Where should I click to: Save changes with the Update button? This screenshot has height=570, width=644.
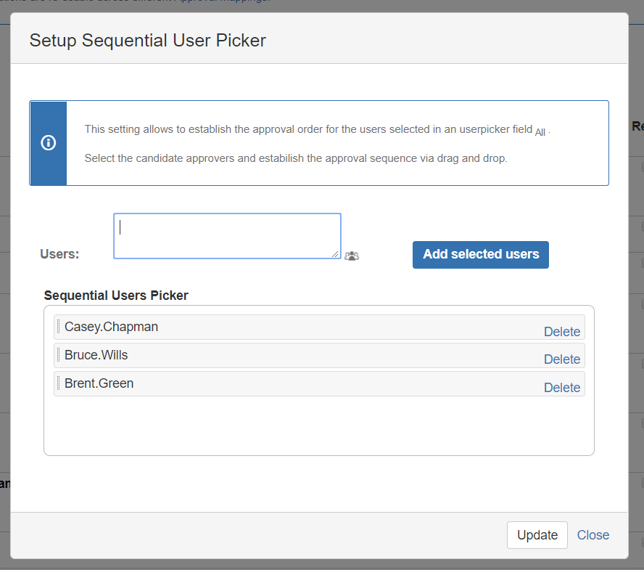pos(537,535)
